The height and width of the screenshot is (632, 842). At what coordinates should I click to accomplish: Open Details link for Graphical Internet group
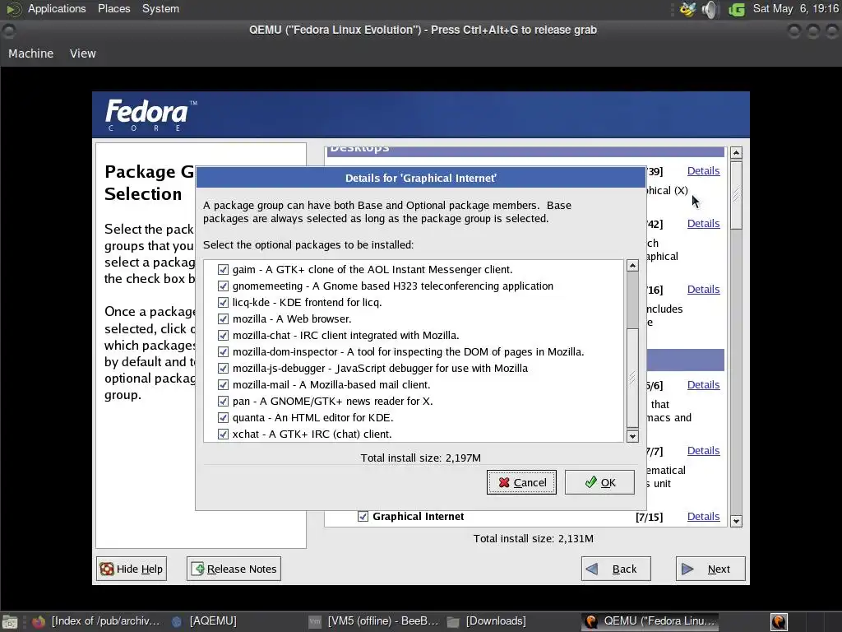[704, 517]
